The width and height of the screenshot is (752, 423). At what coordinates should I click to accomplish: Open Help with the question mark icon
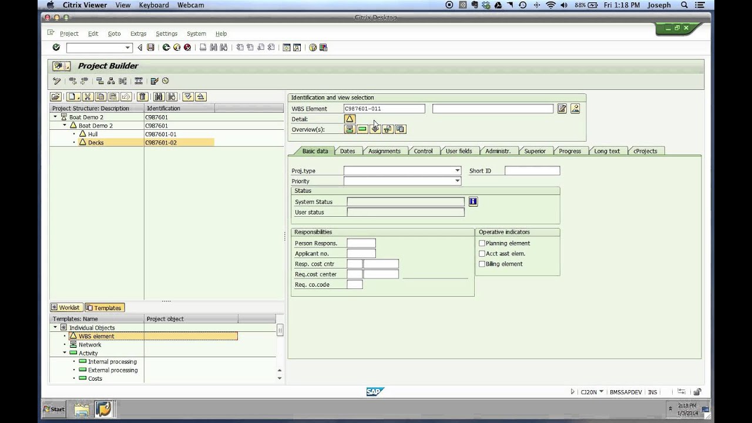313,48
